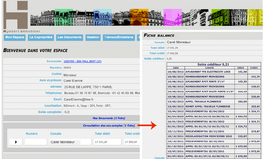Screen dimensions: 263x159
Task: Click the PRELEVEMENT DU 15/04/2012 row
Action: (214, 111)
